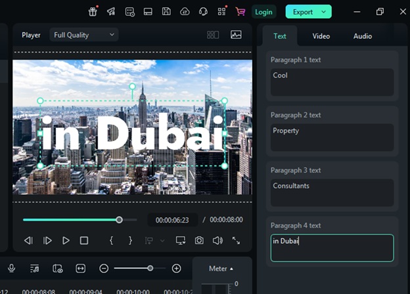The image size is (410, 294).
Task: Click the zoom to fit timeline icon
Action: [80, 268]
